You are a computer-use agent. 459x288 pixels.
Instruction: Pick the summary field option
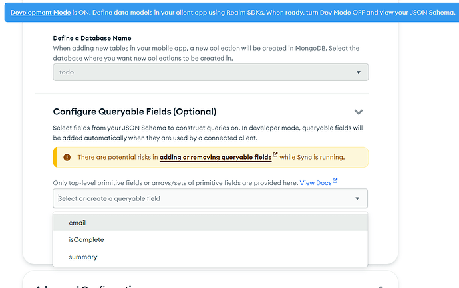82,257
